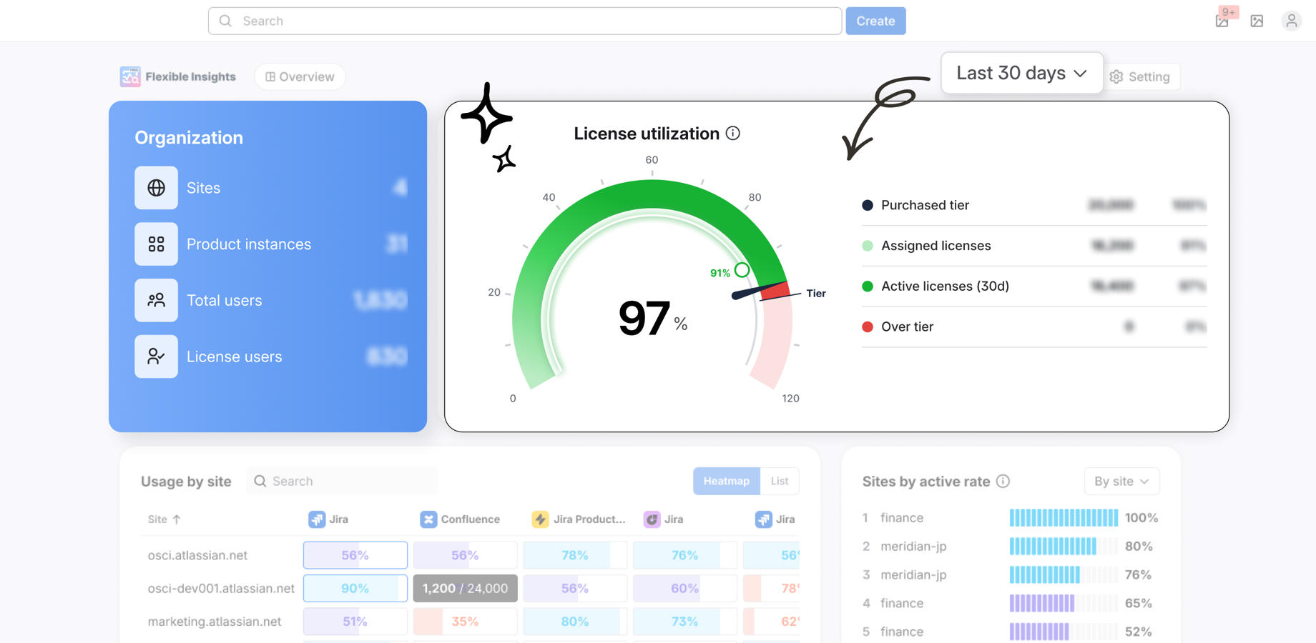Open the Setting button
Viewport: 1316px width, 643px height.
pyautogui.click(x=1140, y=76)
